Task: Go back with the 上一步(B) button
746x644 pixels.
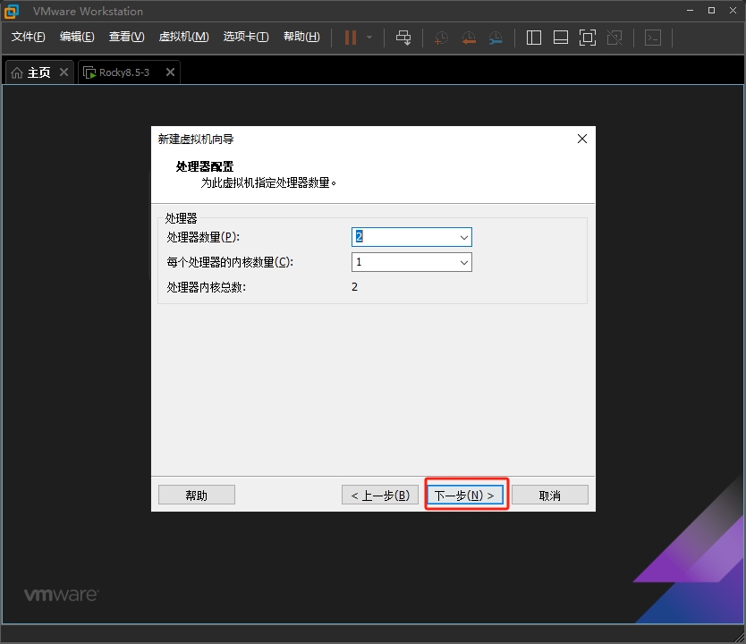Action: (379, 496)
